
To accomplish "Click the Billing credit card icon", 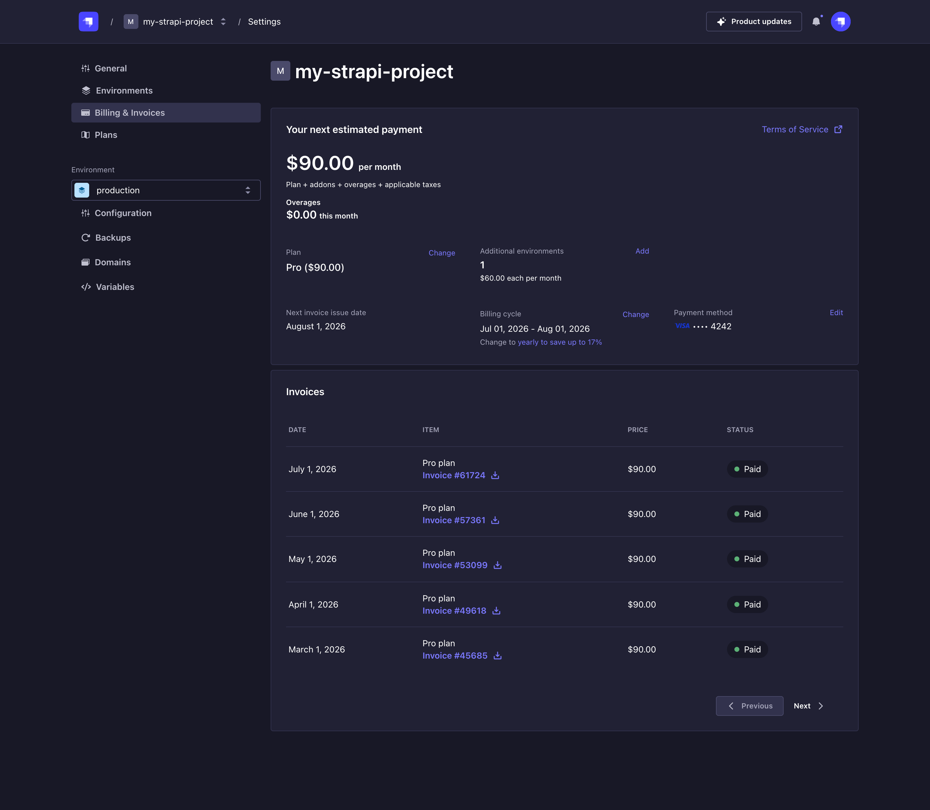I will pyautogui.click(x=85, y=113).
